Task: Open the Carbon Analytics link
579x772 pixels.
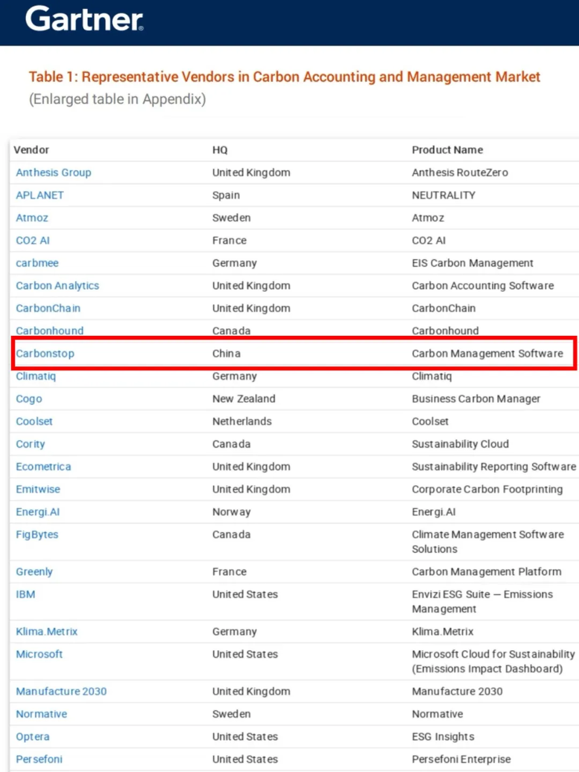Action: (57, 286)
